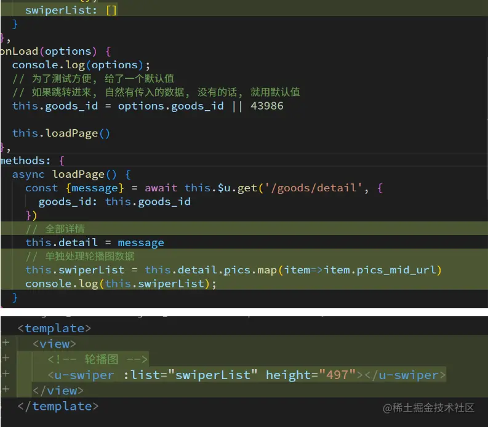Click the closing '</template>' tag
The width and height of the screenshot is (488, 427).
pos(58,406)
